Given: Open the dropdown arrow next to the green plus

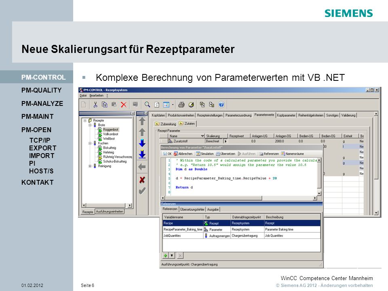Looking at the screenshot, I should point(172,255).
